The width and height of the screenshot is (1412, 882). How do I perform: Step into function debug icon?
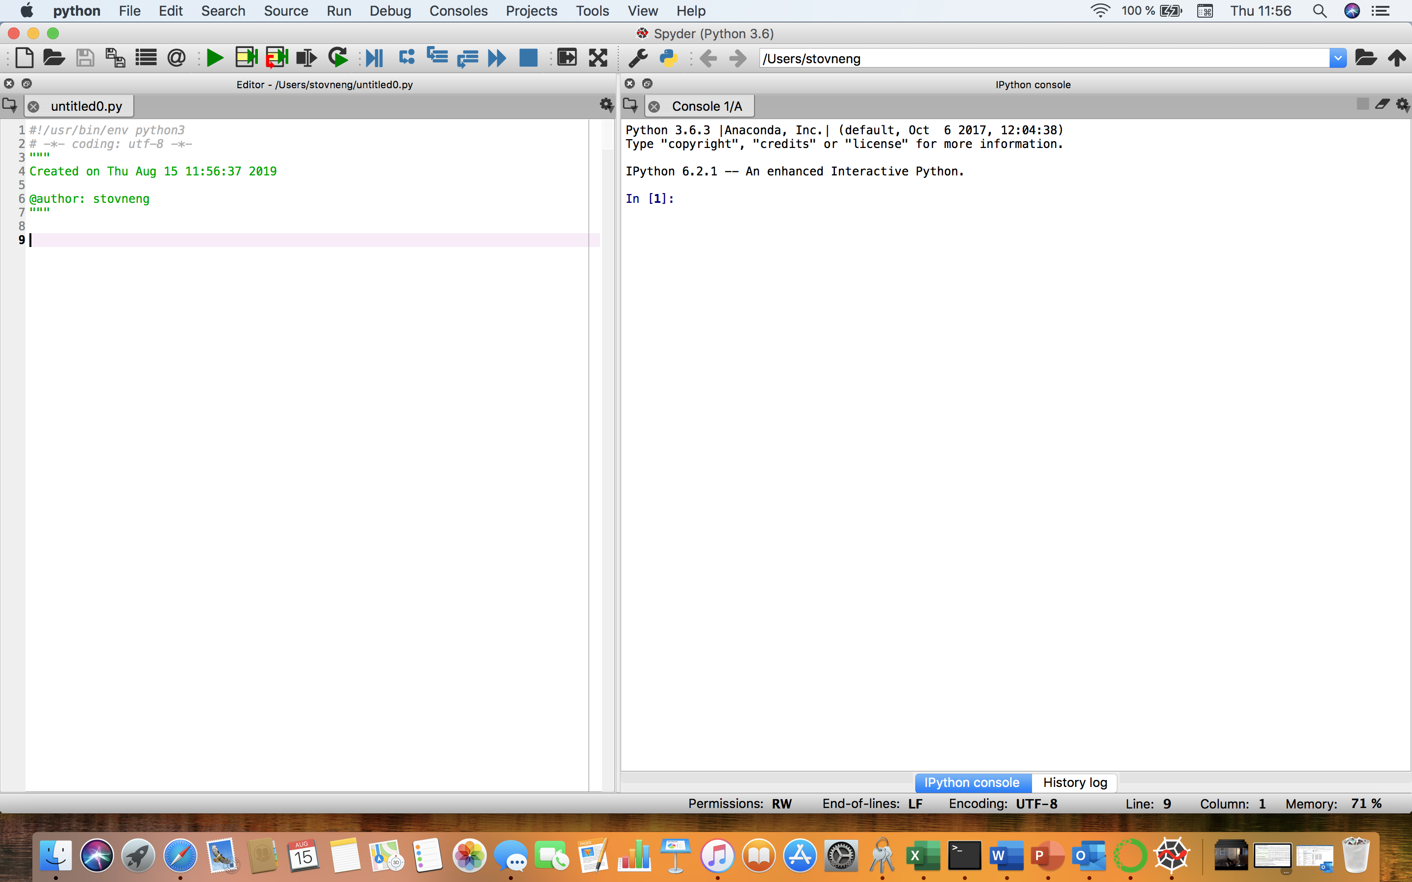pyautogui.click(x=437, y=56)
